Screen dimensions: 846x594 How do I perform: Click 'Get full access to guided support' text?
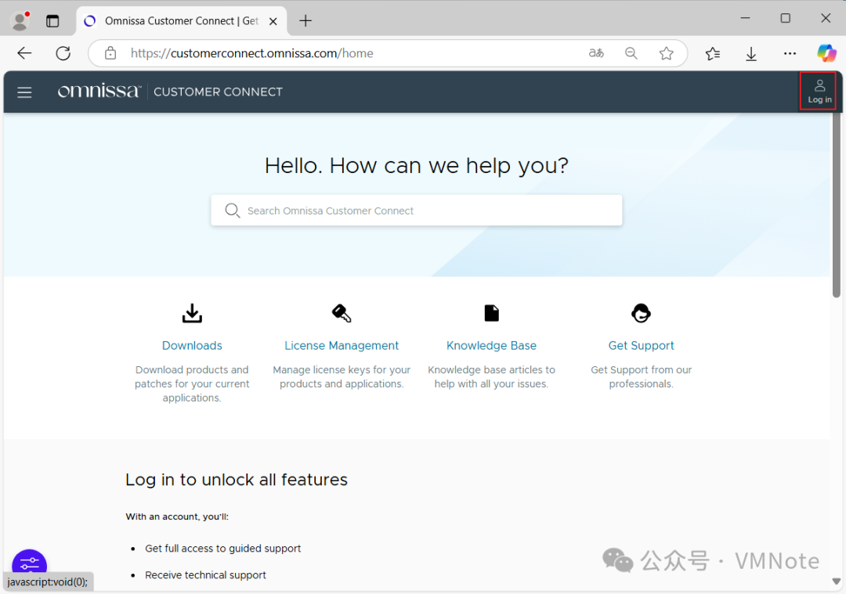(222, 548)
